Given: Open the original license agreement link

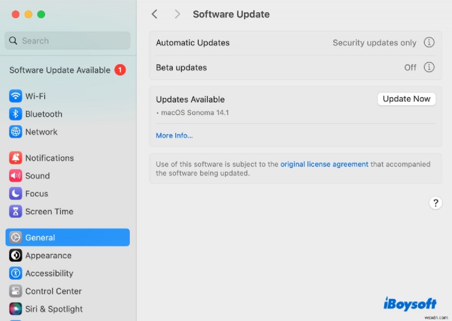Looking at the screenshot, I should [324, 164].
